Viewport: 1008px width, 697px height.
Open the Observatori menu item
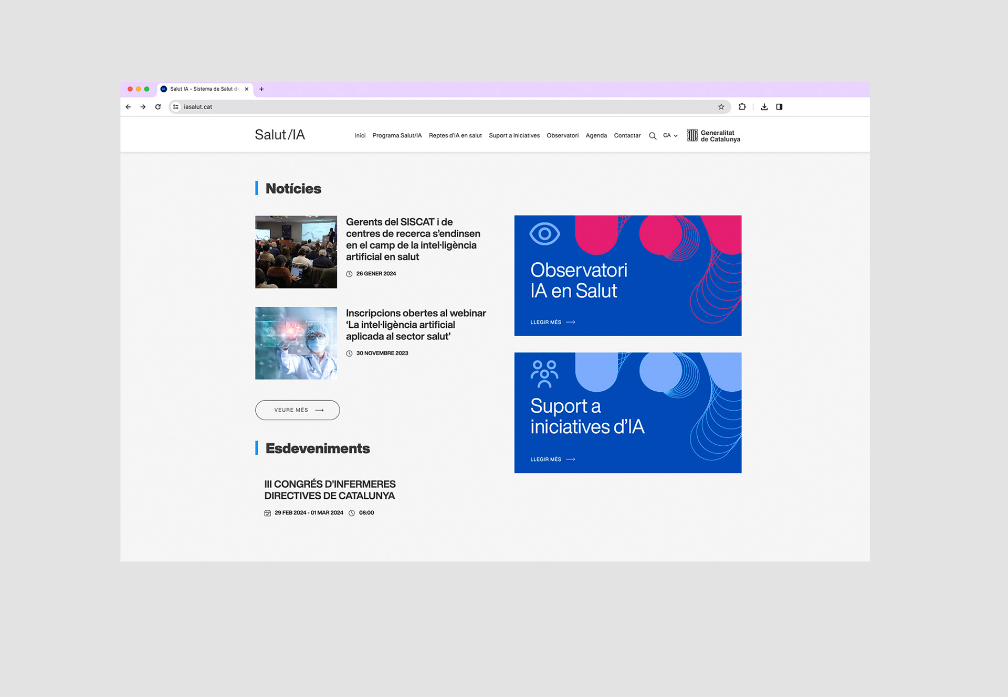562,136
